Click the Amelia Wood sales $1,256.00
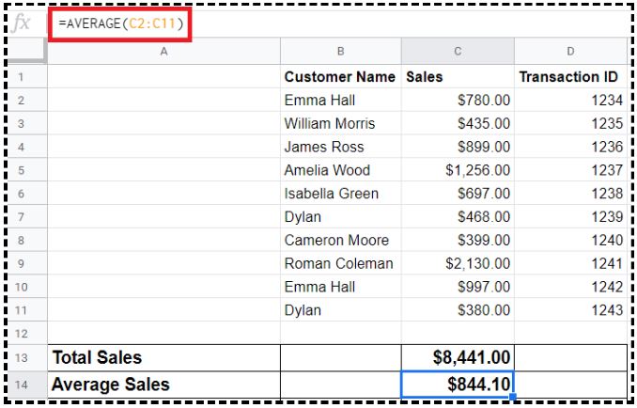This screenshot has width=637, height=408. point(458,170)
